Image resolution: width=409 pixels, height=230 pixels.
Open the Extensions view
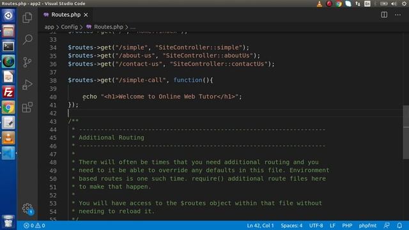tap(27, 107)
